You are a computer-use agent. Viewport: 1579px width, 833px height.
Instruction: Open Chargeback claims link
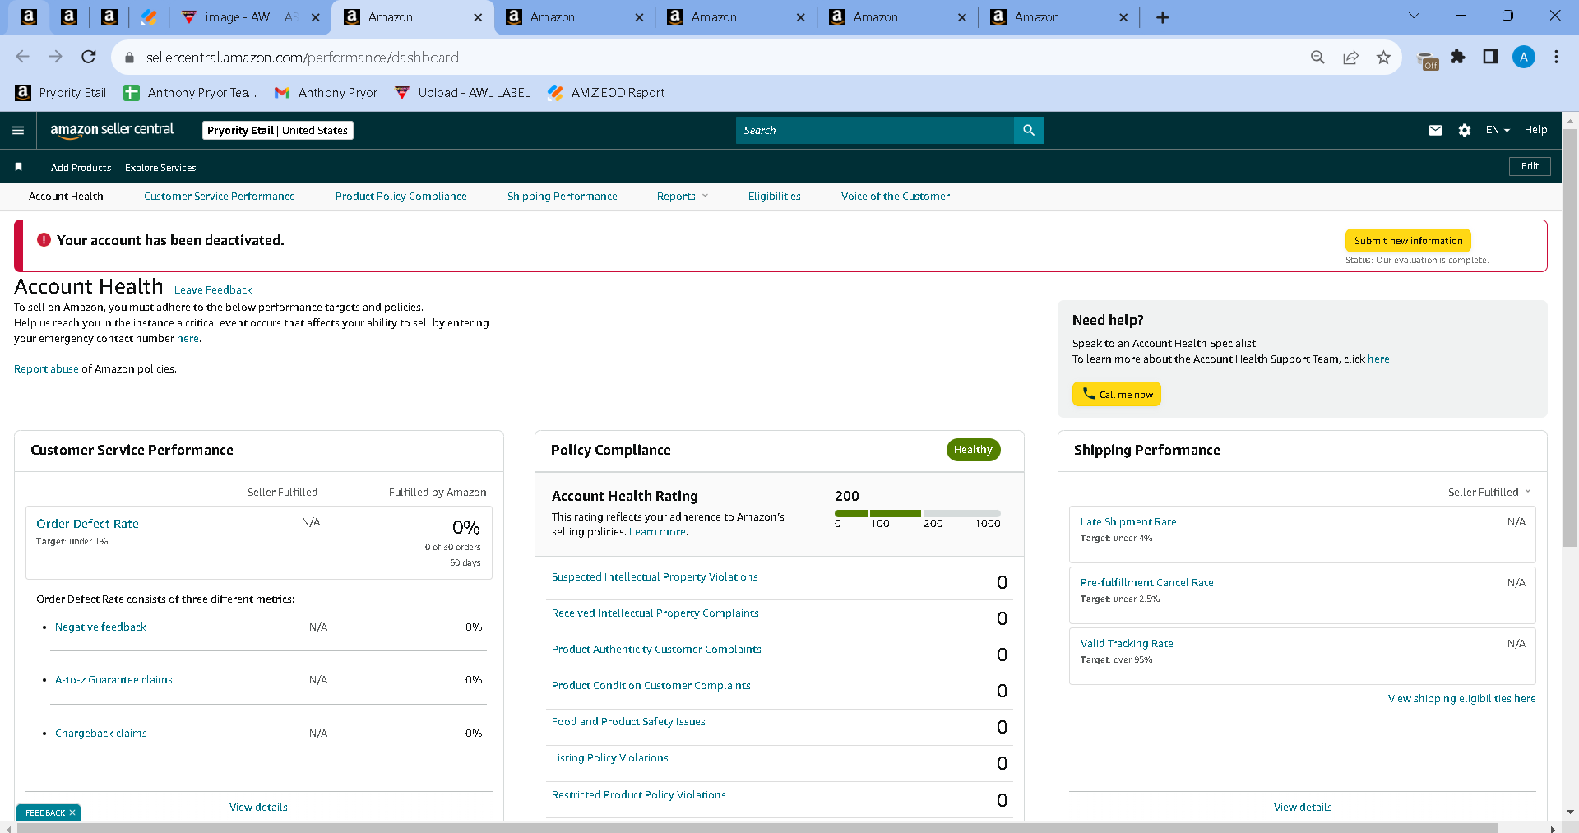pos(101,734)
